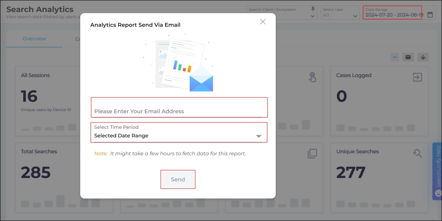
Task: Click the stacked-pages copy icon
Action: (x=312, y=154)
